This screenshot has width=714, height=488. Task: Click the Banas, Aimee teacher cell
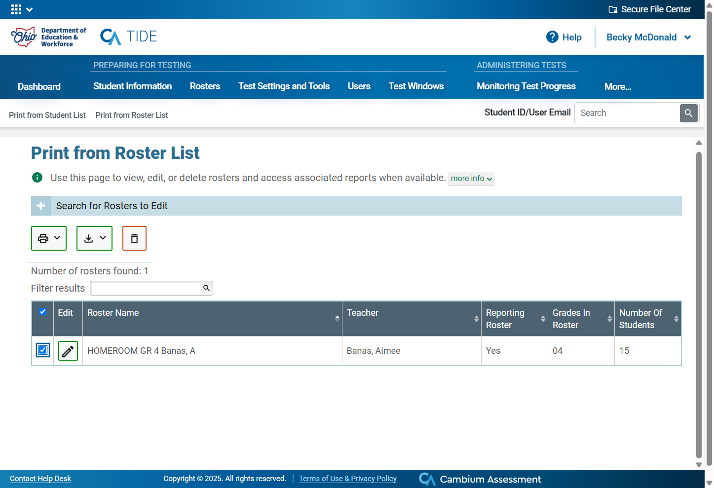(x=412, y=351)
